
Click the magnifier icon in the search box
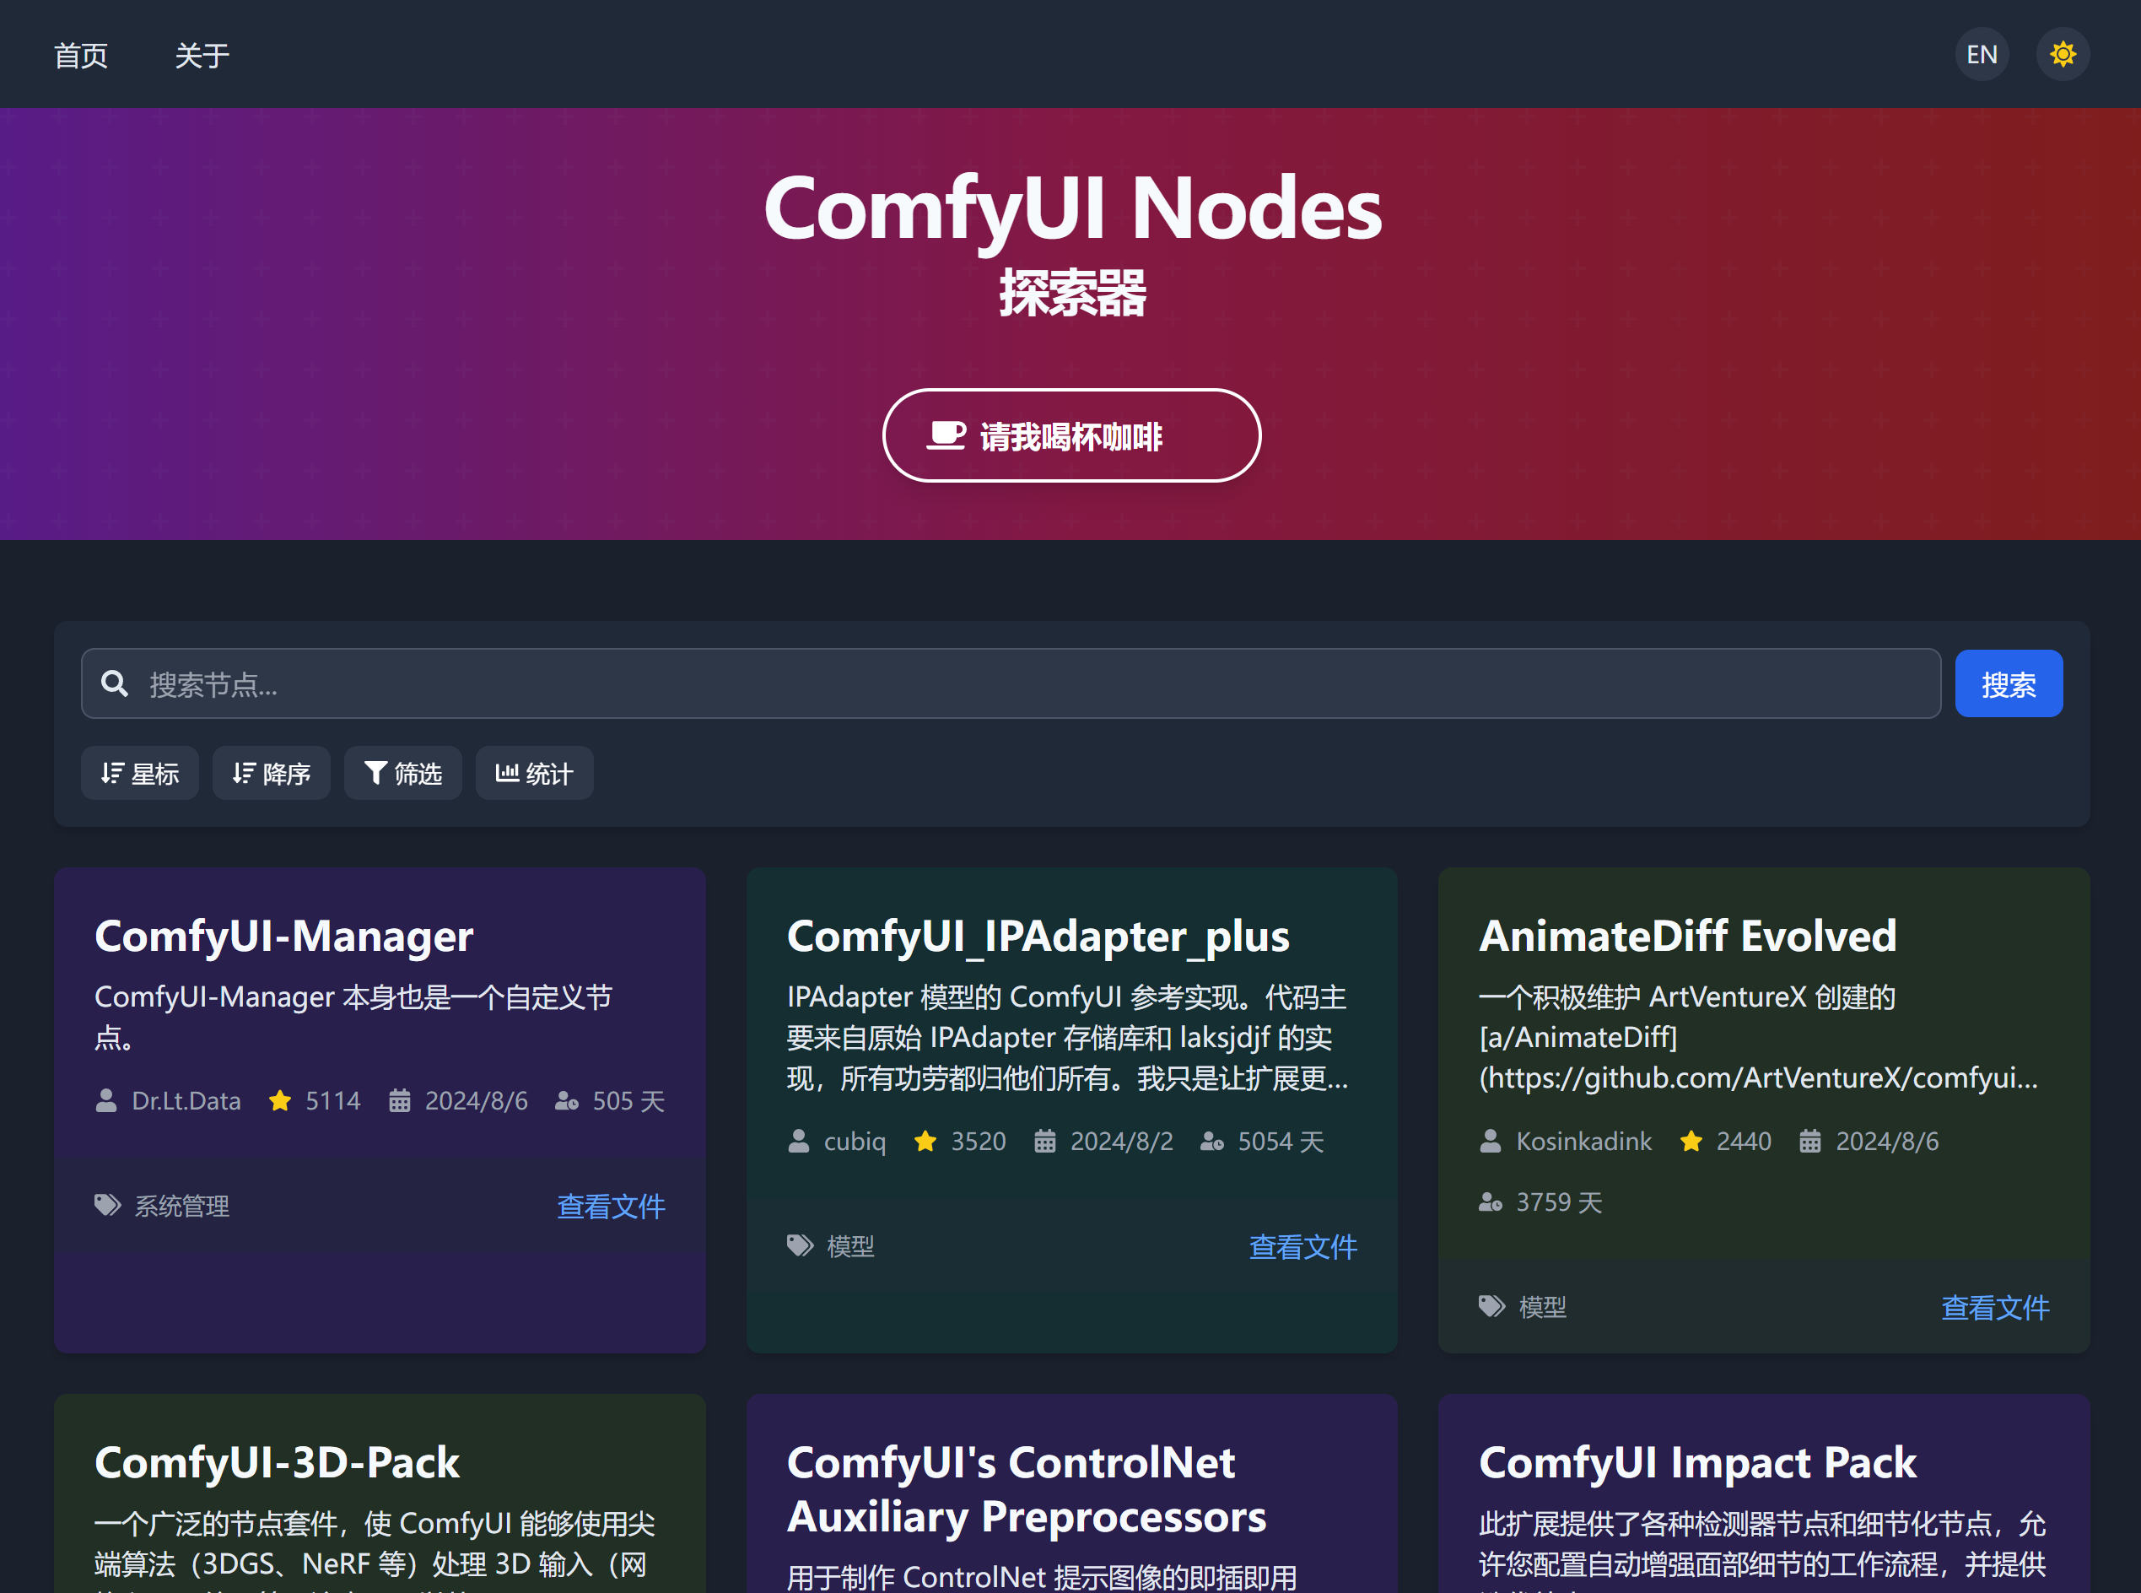point(115,683)
